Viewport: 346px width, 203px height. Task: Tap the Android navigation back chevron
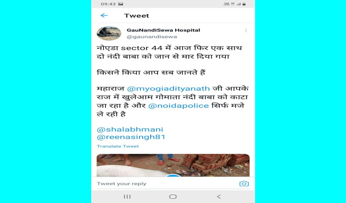pyautogui.click(x=219, y=197)
